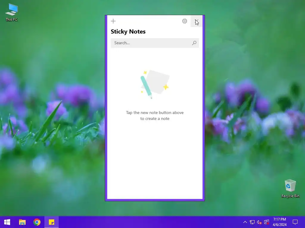Launch File Explorer from taskbar

(22, 222)
